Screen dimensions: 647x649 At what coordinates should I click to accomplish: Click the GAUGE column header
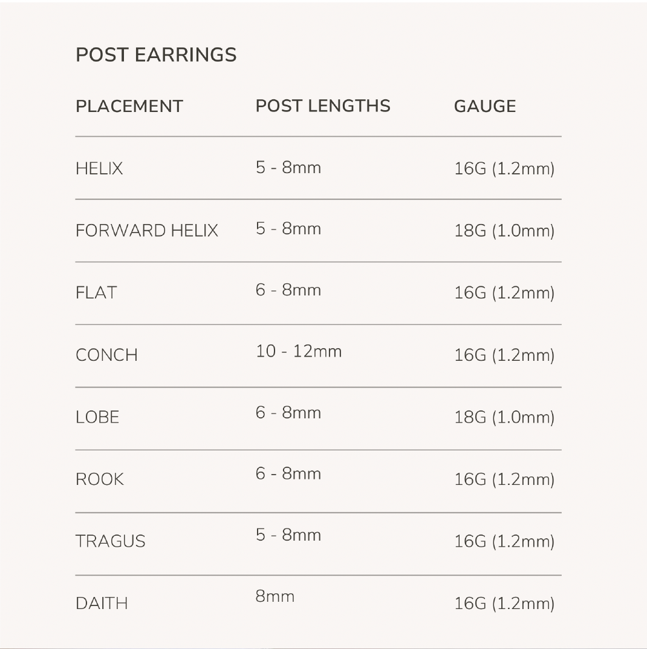(485, 107)
